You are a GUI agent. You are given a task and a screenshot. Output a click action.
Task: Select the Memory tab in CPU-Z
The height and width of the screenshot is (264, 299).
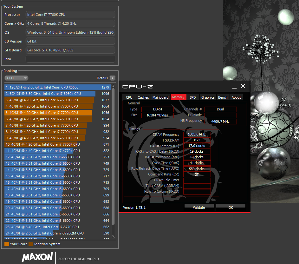[x=178, y=97]
